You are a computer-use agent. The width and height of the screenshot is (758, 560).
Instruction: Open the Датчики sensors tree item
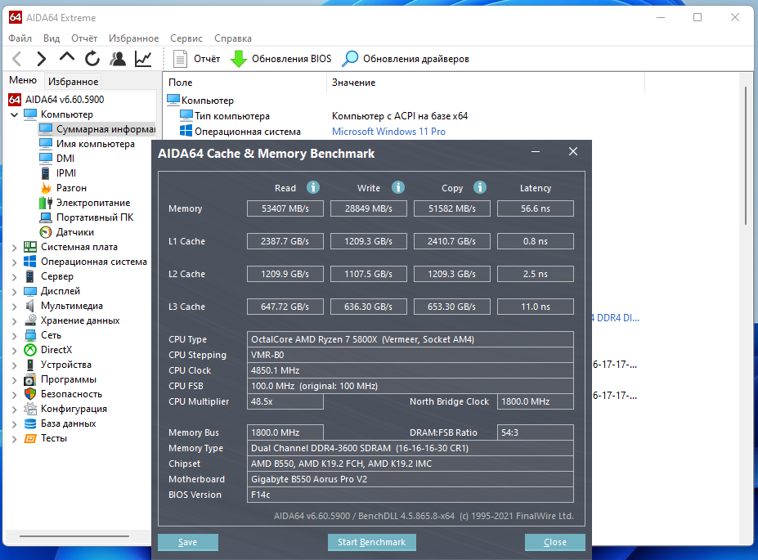(67, 232)
